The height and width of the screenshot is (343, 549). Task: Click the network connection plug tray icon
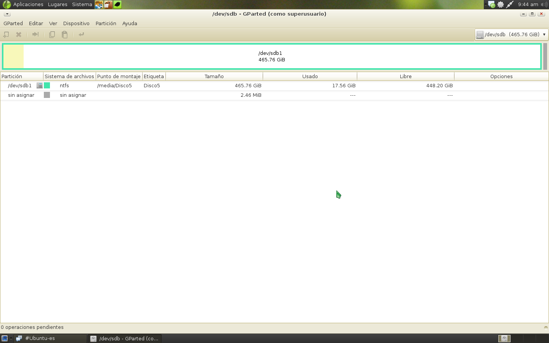tap(510, 5)
